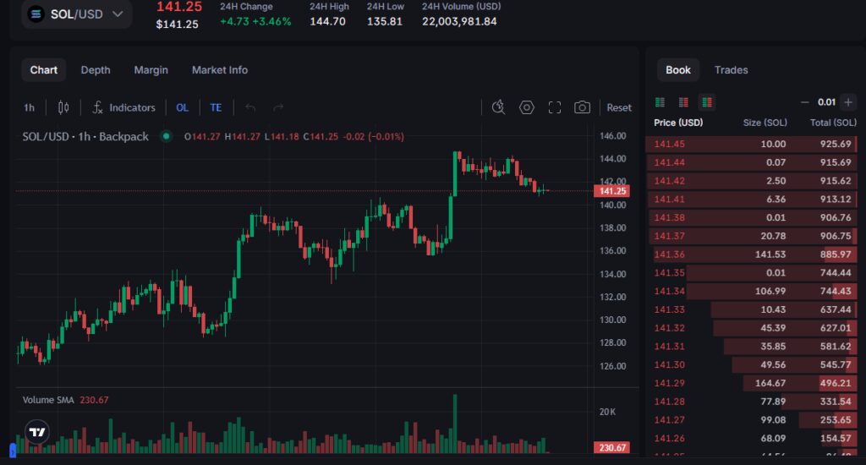Click the TradingView logo on the chart
The width and height of the screenshot is (866, 465).
[x=37, y=432]
